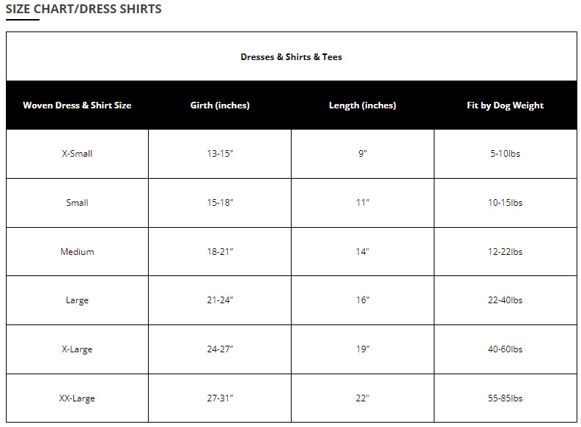581x427 pixels.
Task: Click the Fit by Dog Weight header
Action: tap(505, 105)
